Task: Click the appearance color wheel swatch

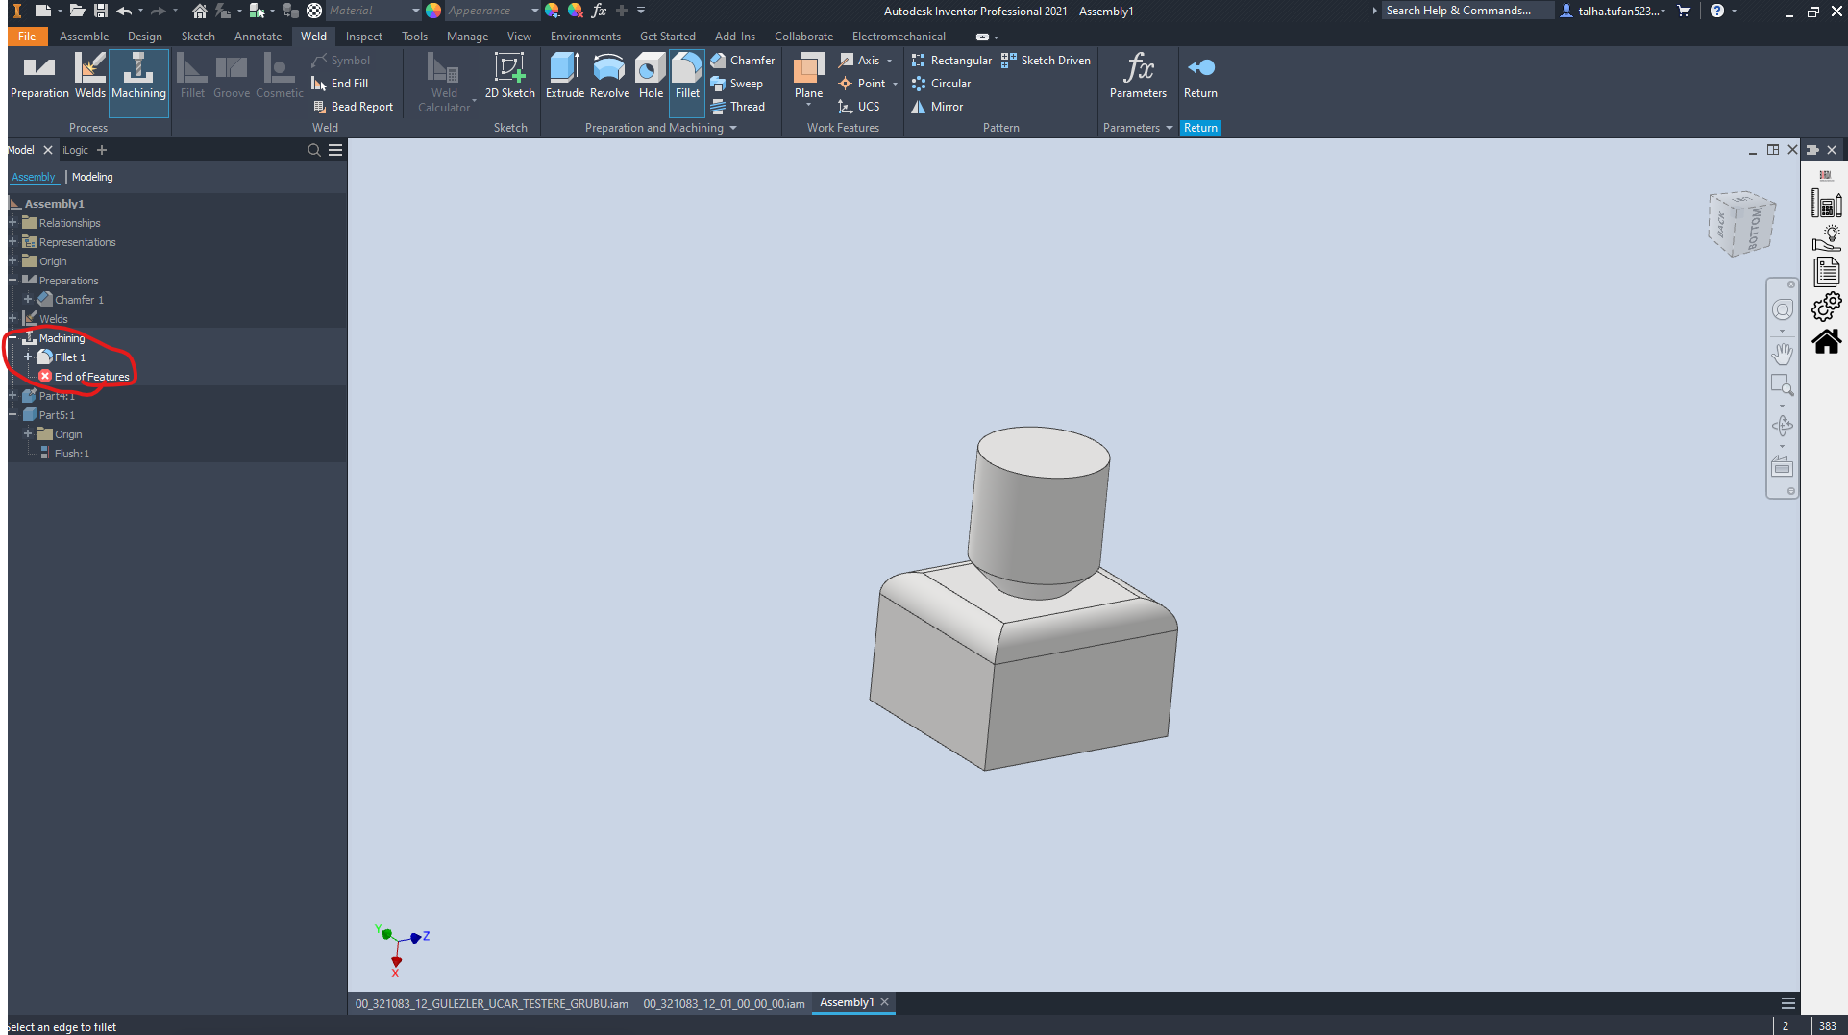Action: click(434, 11)
